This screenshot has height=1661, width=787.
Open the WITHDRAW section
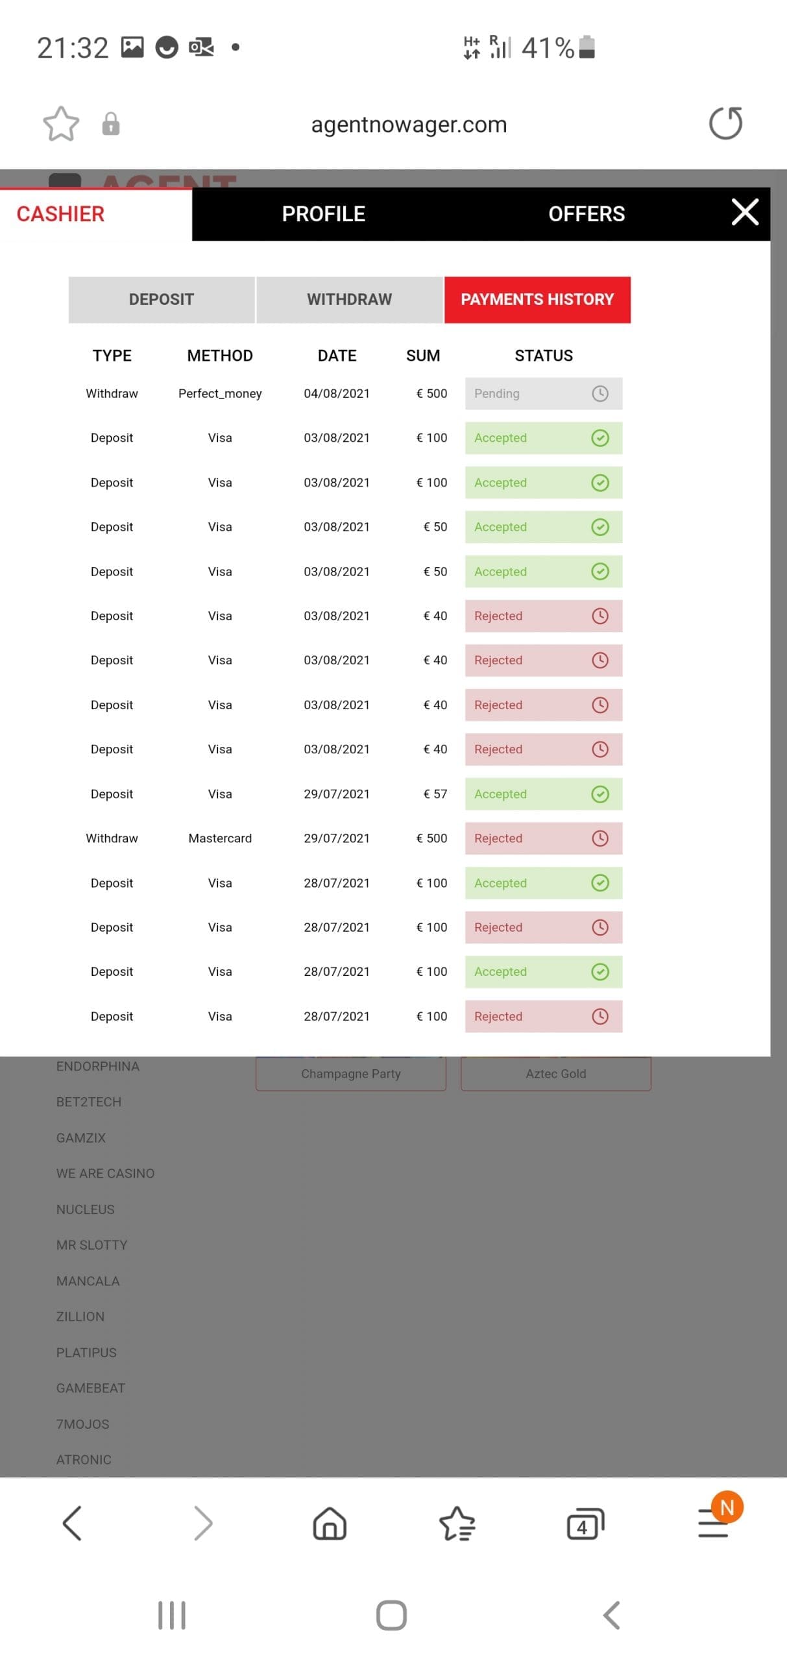point(349,299)
